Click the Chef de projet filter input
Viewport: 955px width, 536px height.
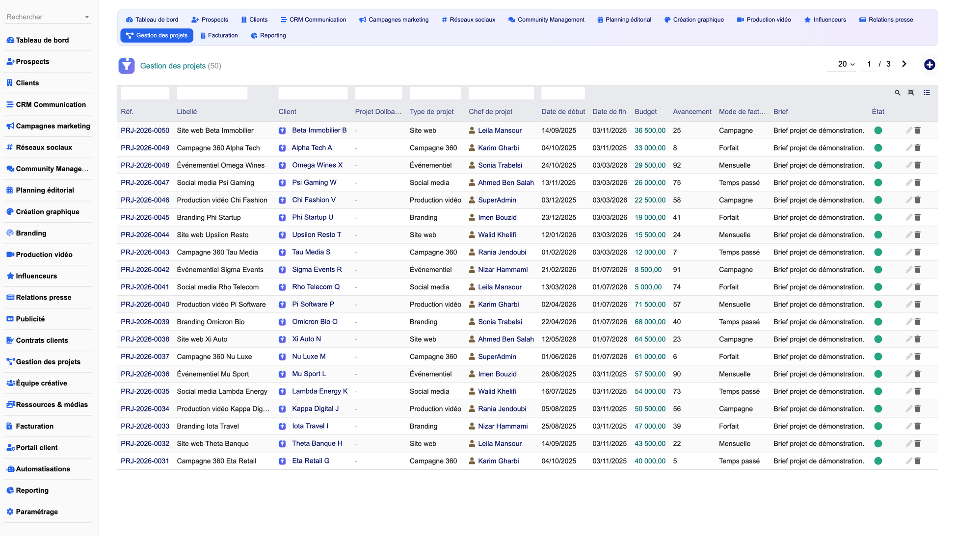pyautogui.click(x=501, y=93)
